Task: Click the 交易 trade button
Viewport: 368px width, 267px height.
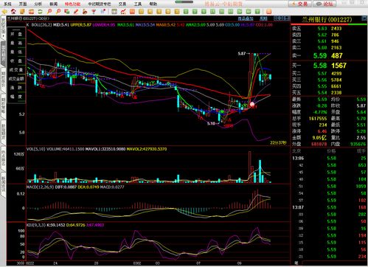Action: tap(300, 4)
